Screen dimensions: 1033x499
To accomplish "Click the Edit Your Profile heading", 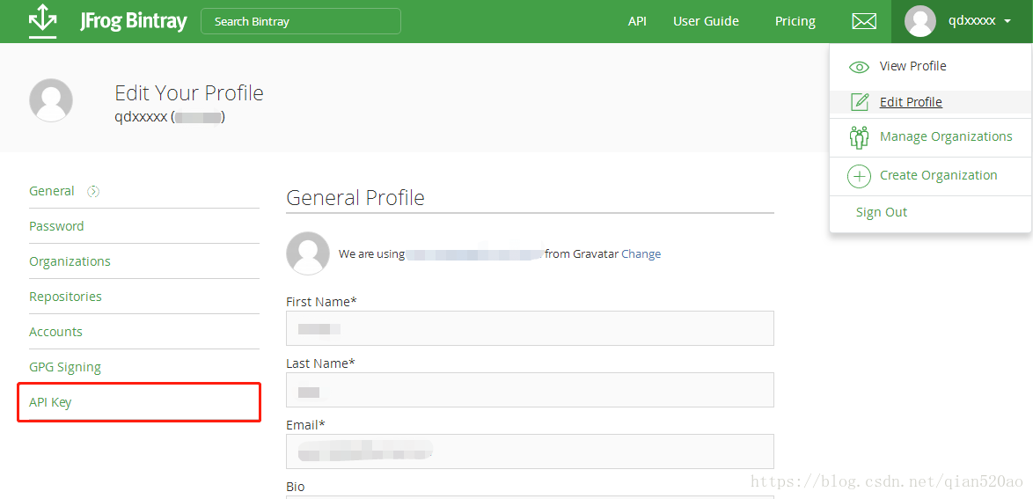I will [x=189, y=93].
